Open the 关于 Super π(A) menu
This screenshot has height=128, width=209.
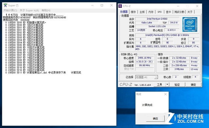[29, 10]
